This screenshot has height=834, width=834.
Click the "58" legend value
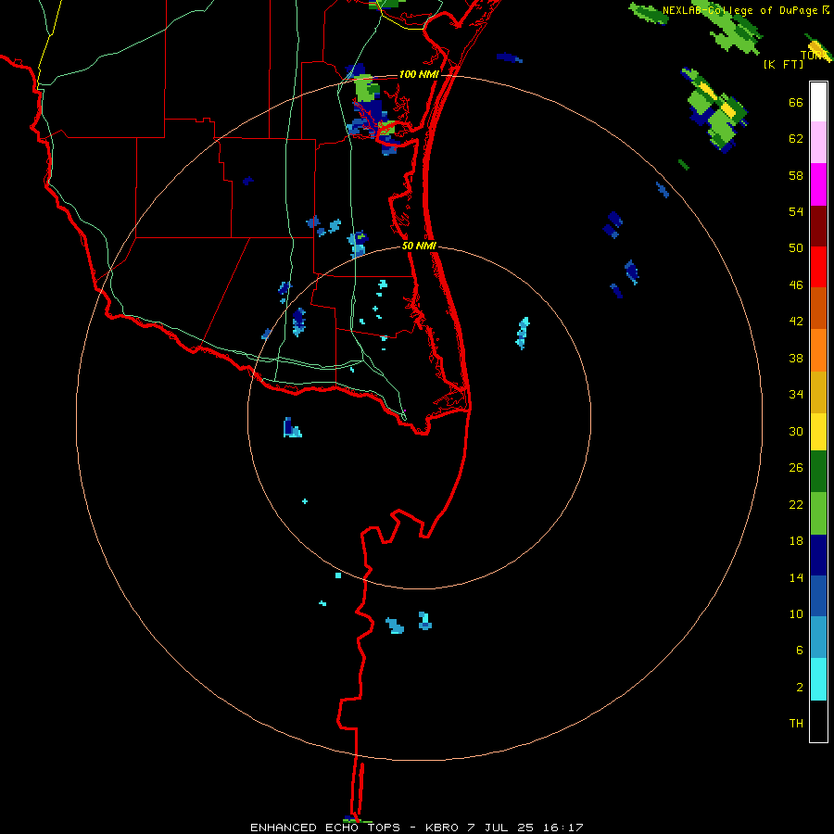[x=796, y=175]
